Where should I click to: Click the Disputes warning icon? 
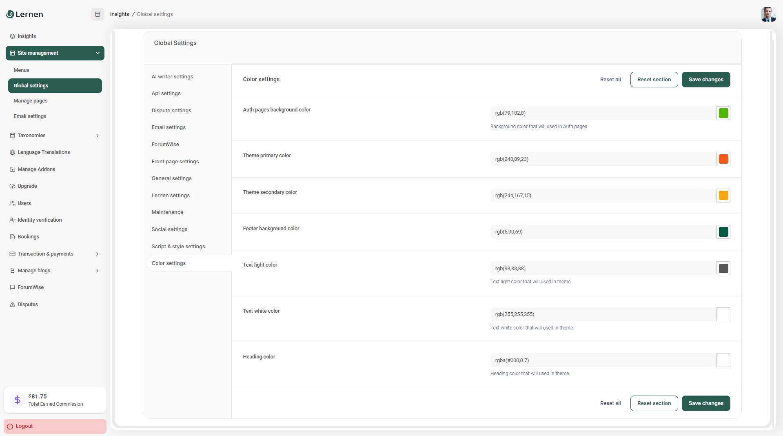click(x=12, y=305)
